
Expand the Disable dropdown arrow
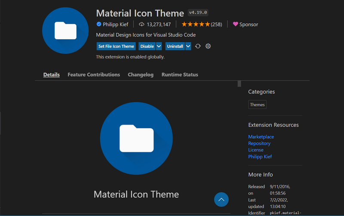click(x=159, y=46)
